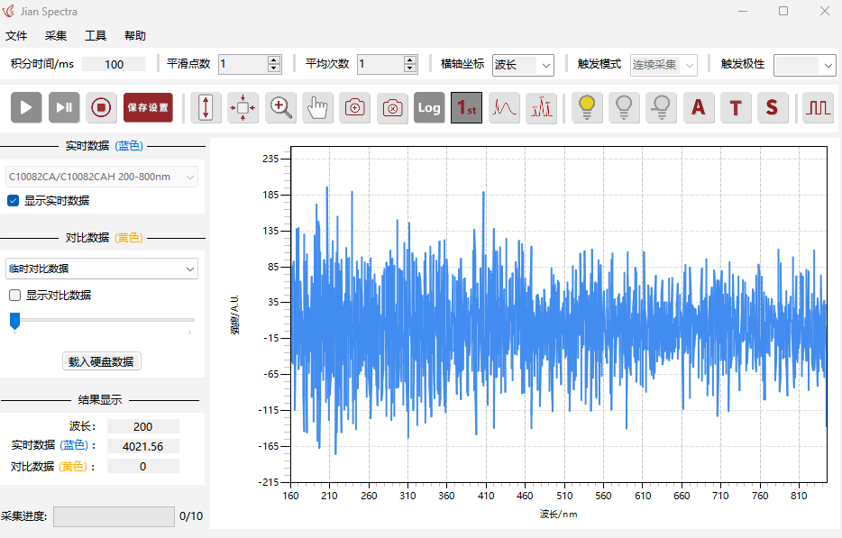Start acquisition with the play button
Viewport: 842px width, 538px height.
pyautogui.click(x=26, y=107)
